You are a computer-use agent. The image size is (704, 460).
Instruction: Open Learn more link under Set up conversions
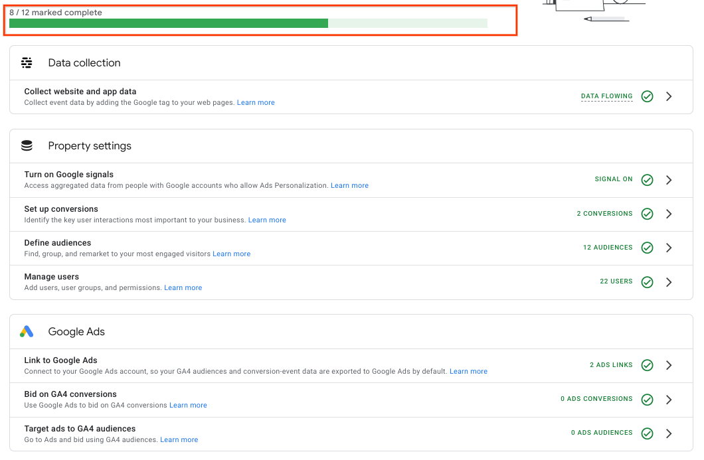point(267,220)
